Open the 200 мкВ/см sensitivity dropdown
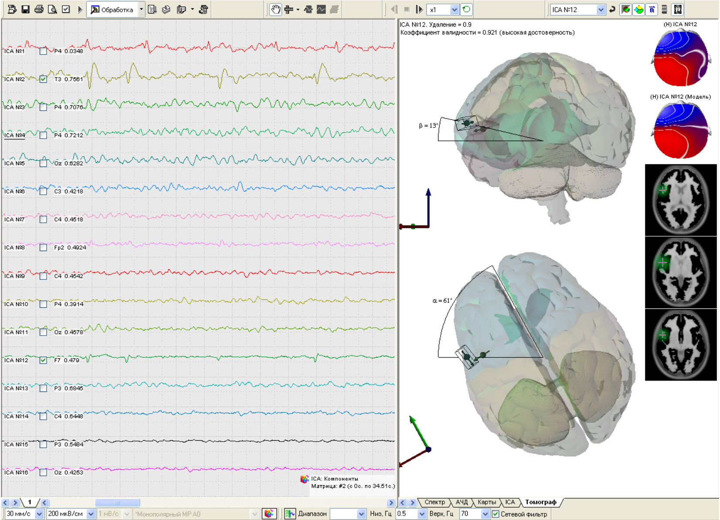The height and width of the screenshot is (520, 720). click(x=91, y=514)
